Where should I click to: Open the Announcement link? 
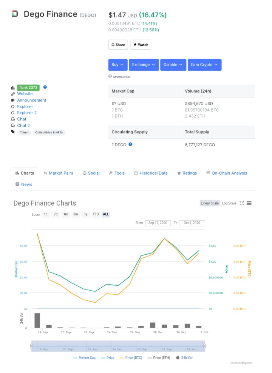pyautogui.click(x=32, y=100)
